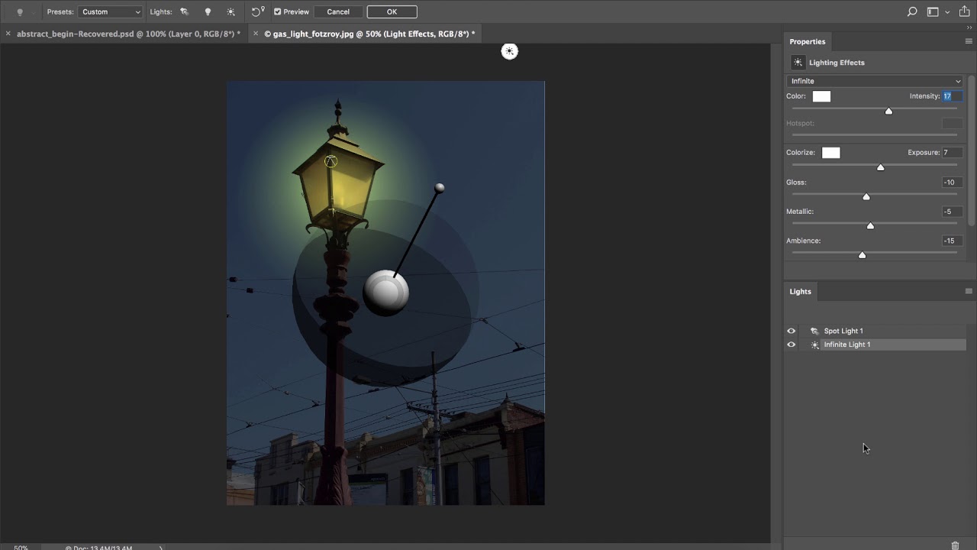The image size is (977, 550).
Task: Click the 50% zoom level in status bar
Action: click(x=21, y=547)
